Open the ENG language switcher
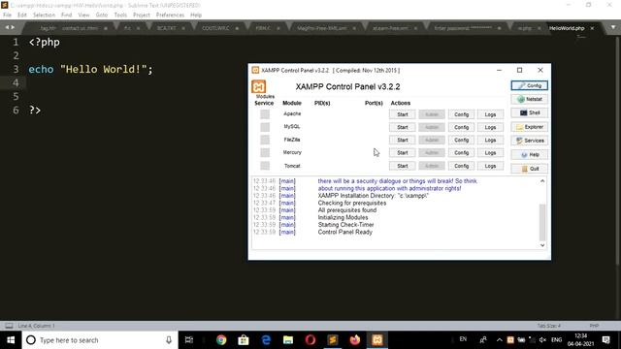Viewport: 621px width, 349px height. 556,340
